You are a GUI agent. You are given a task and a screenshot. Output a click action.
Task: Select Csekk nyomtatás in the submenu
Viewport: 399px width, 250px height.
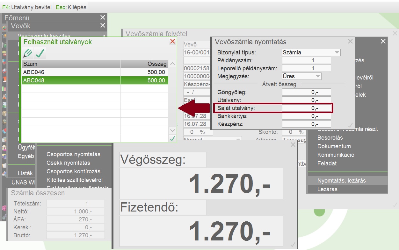(x=68, y=163)
